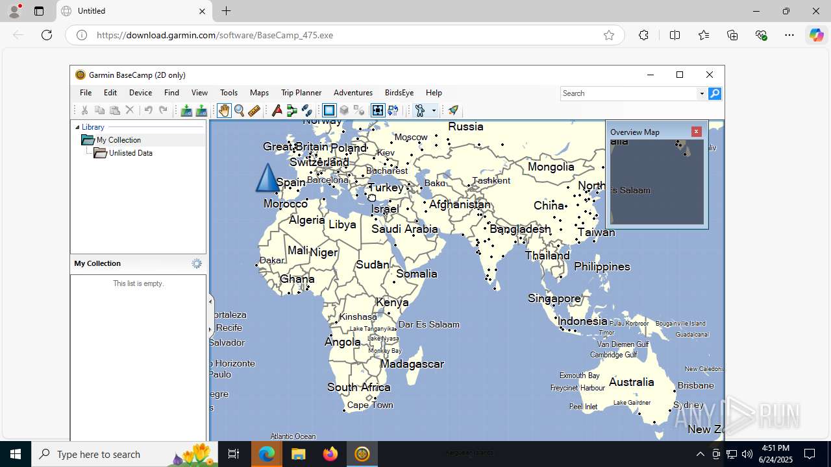The width and height of the screenshot is (831, 467).
Task: Open the Trip Planner menu
Action: tap(301, 93)
